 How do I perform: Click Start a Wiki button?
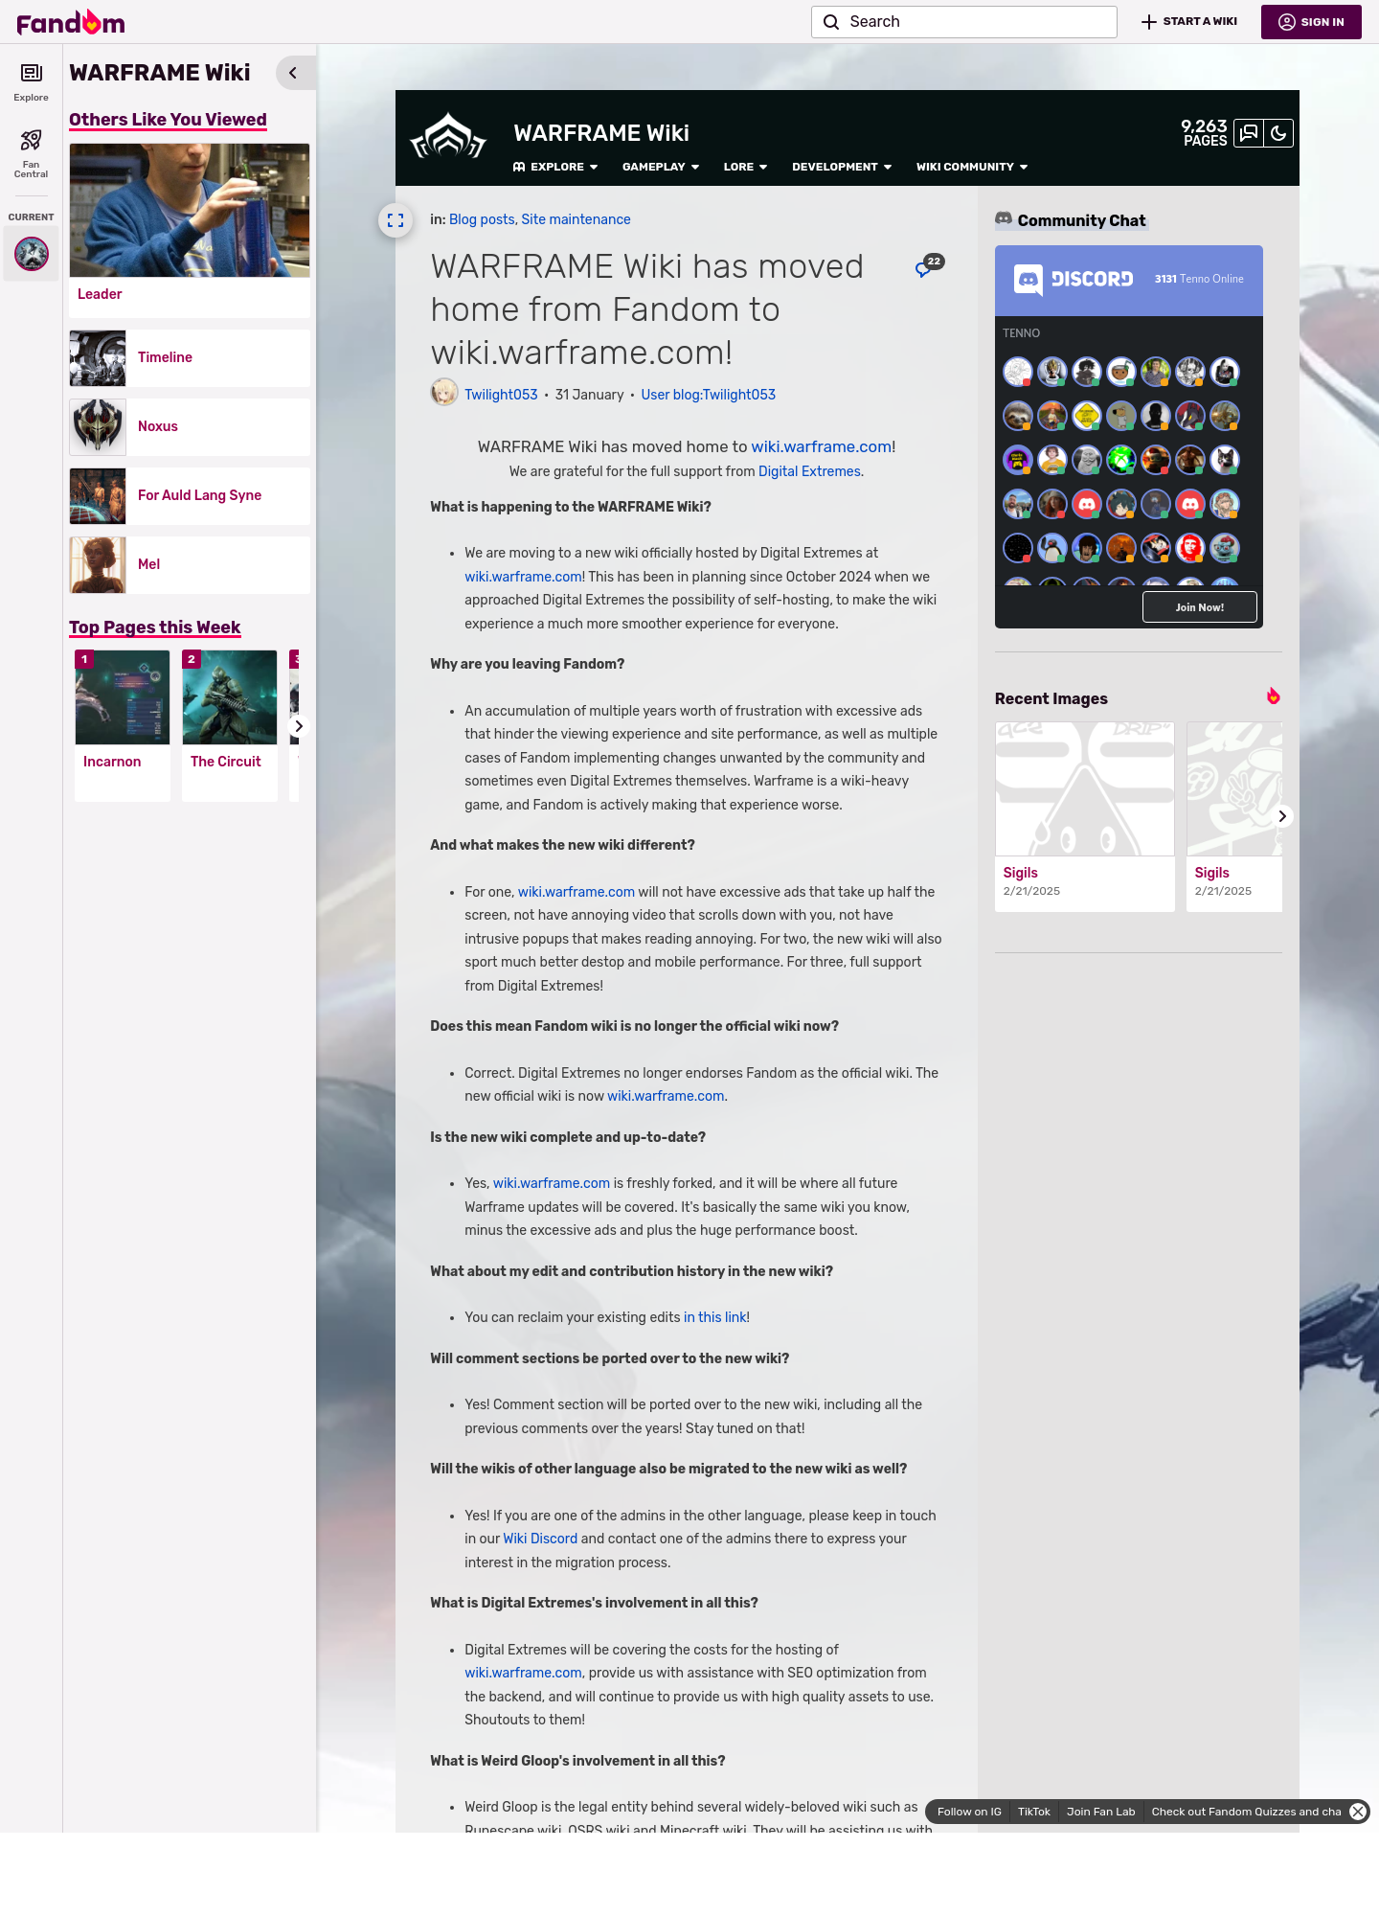[x=1189, y=22]
